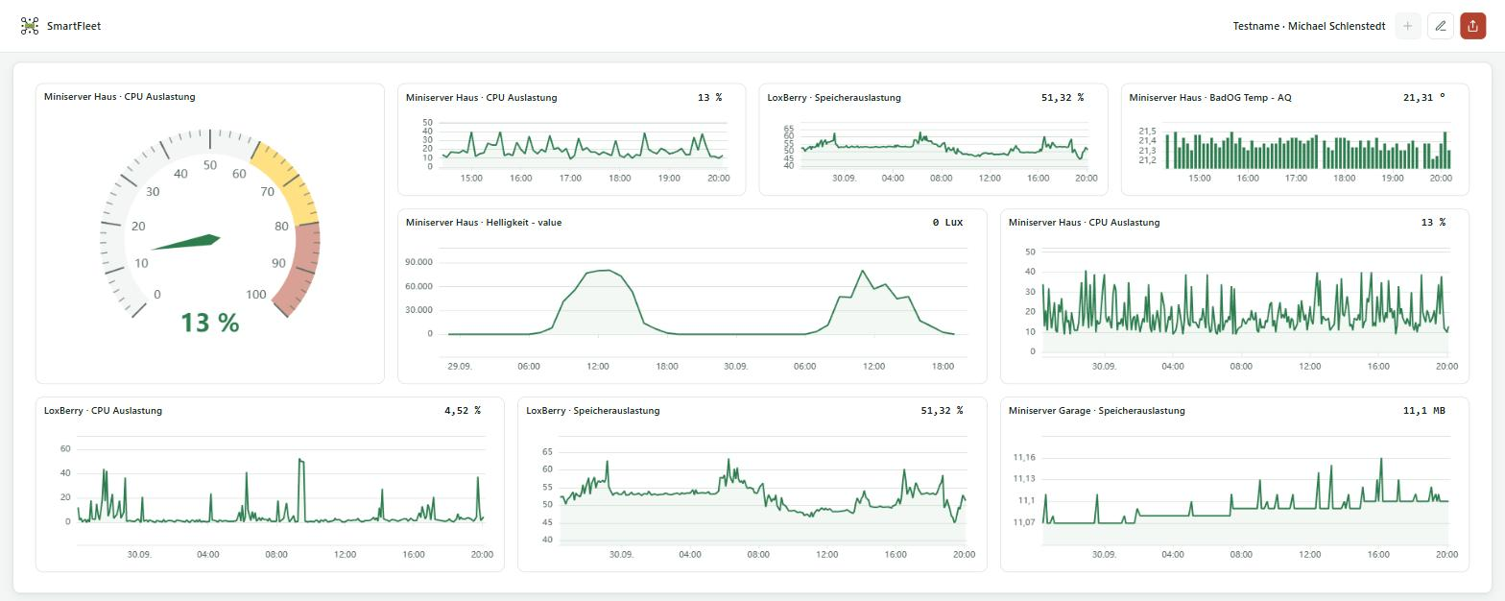Click the 30.000 axis label in Helligkeit chart
The height and width of the screenshot is (601, 1505).
pyautogui.click(x=418, y=310)
